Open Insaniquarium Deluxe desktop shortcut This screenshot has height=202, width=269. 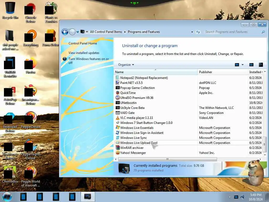31,95
